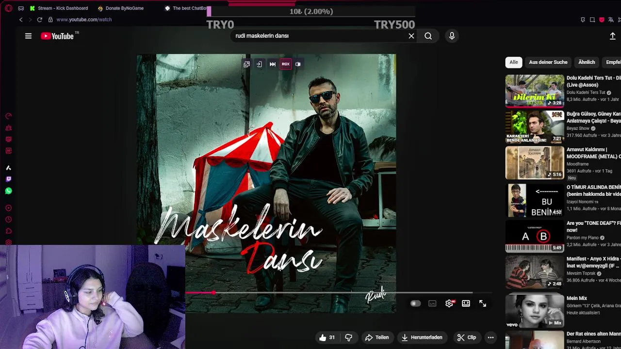Image resolution: width=621 pixels, height=349 pixels.
Task: Click the pin icon in browser toolbar
Action: (x=583, y=19)
